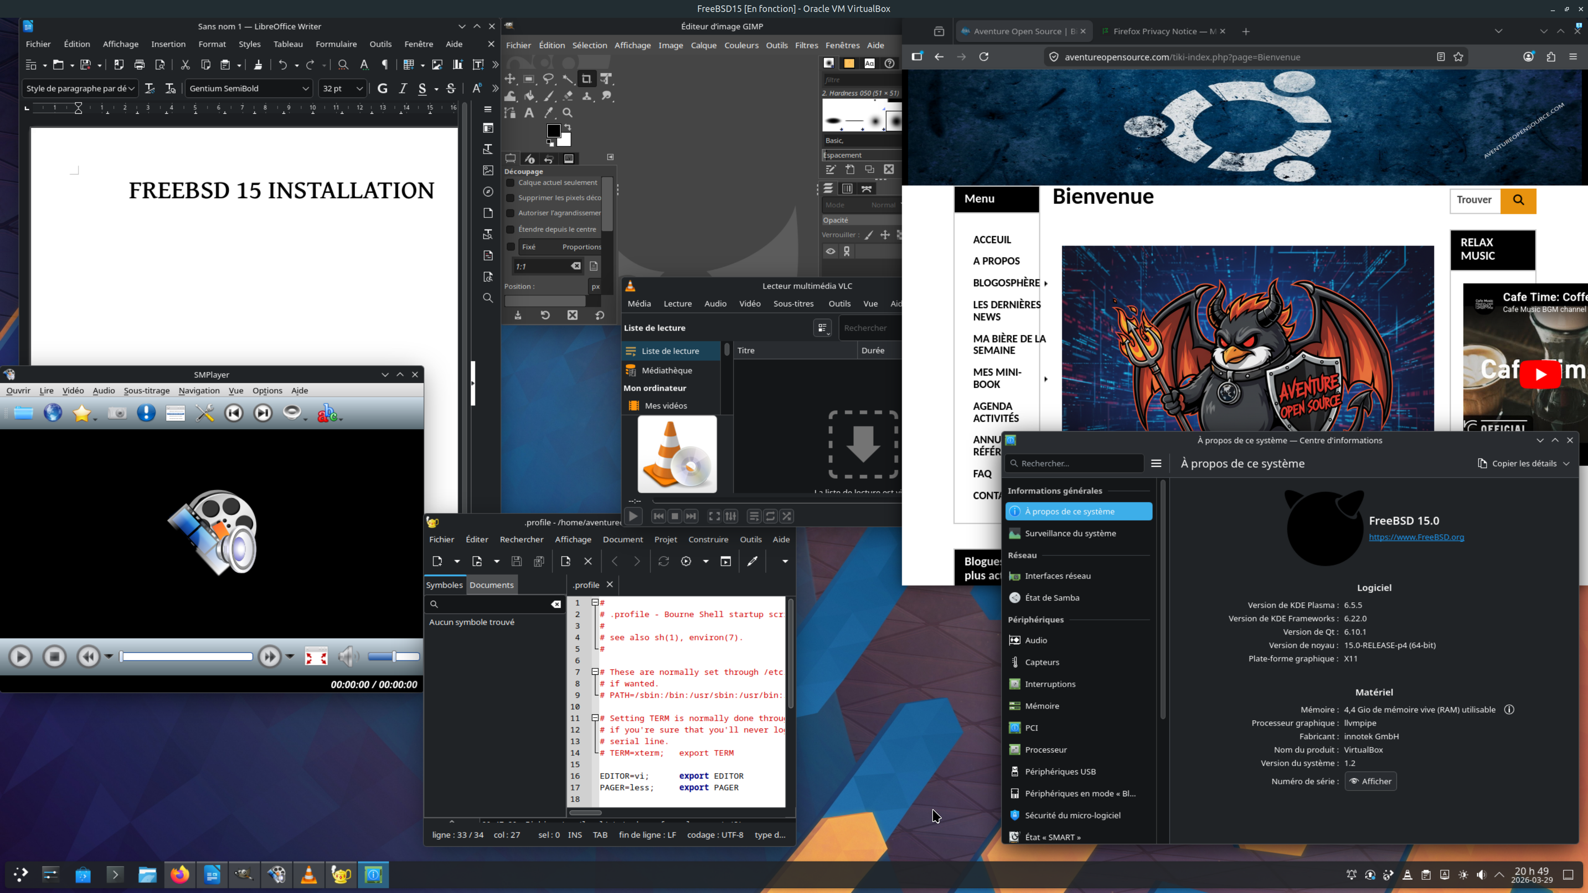Select the GIMP Zoom magnifier tool

pyautogui.click(x=568, y=113)
